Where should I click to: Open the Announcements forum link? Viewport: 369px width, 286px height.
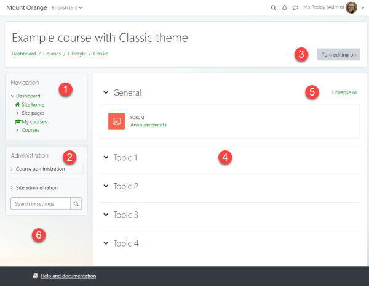(x=148, y=125)
